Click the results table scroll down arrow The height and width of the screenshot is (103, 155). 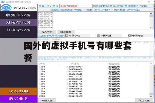tap(151, 97)
